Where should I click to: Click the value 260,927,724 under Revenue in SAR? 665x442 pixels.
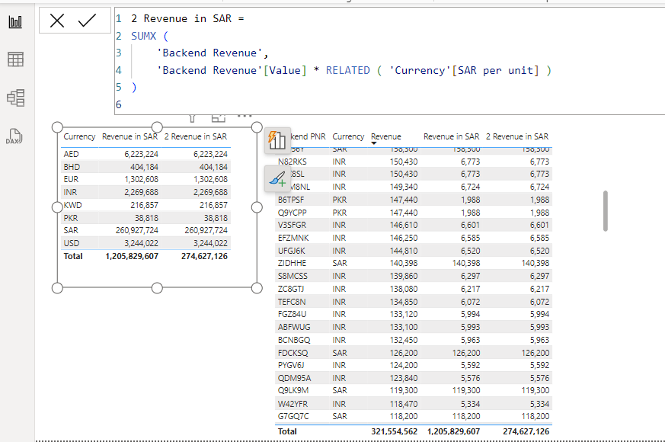point(137,230)
